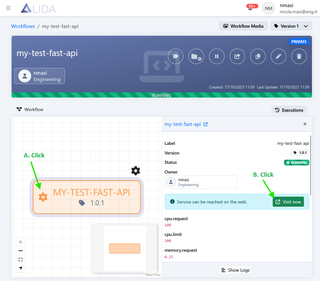Open the workflow comments chat icon
Image resolution: width=320 pixels, height=281 pixels.
coord(176,56)
